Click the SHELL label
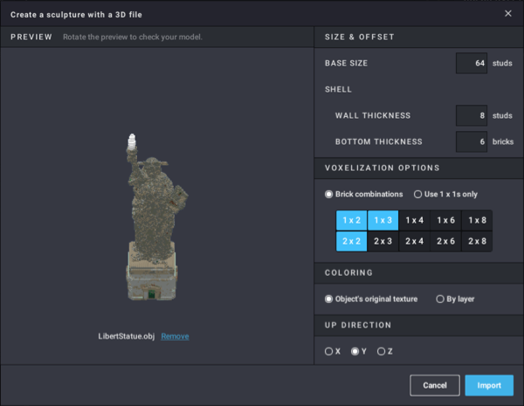 338,89
